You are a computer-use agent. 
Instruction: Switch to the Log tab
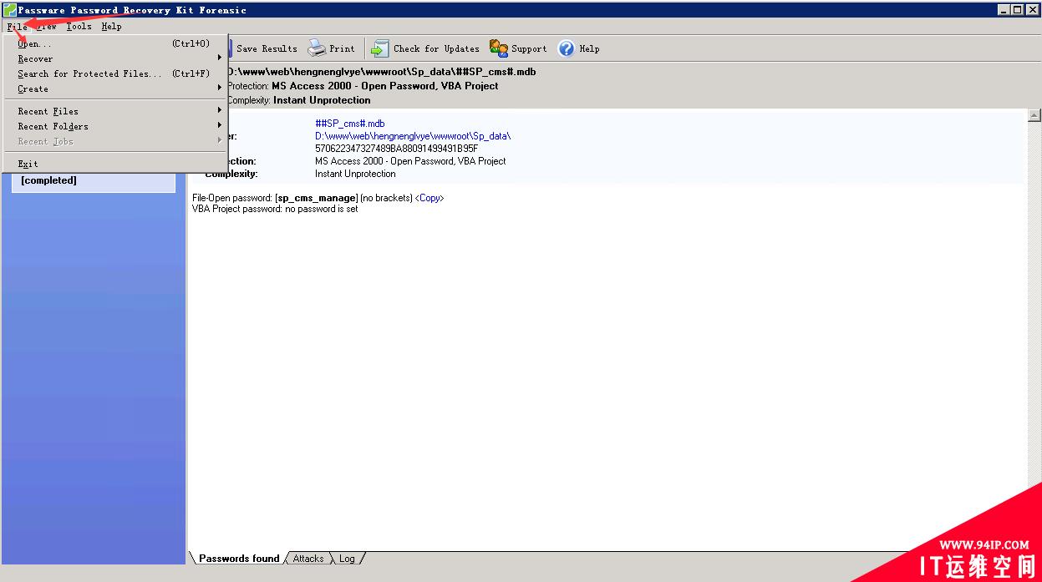coord(347,559)
